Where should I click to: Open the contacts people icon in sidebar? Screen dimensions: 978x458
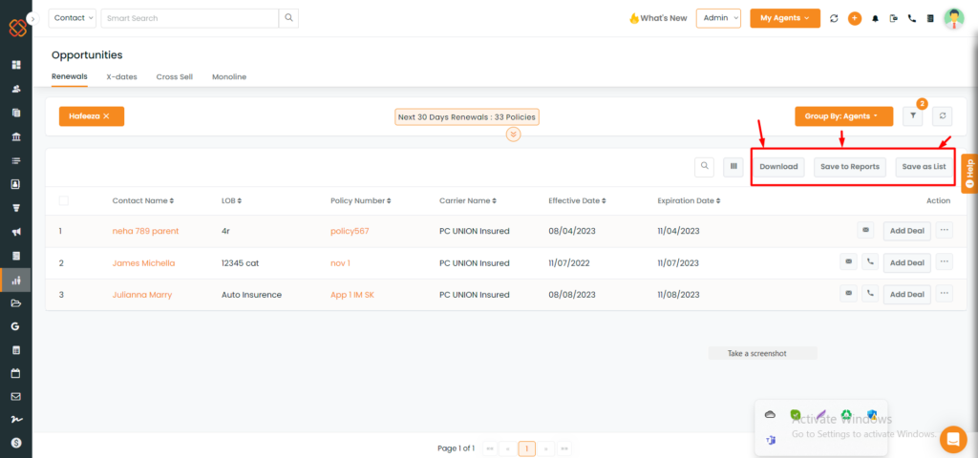point(16,89)
